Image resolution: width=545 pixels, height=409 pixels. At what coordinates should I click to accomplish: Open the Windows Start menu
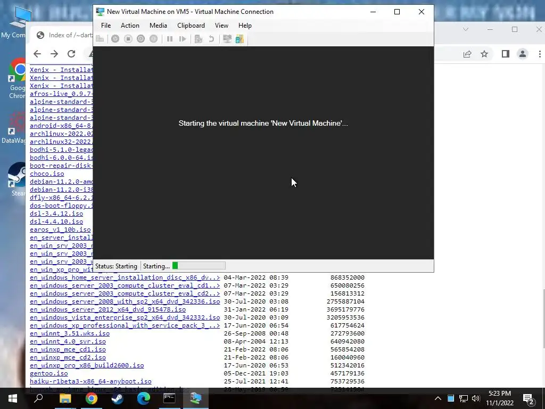point(13,398)
